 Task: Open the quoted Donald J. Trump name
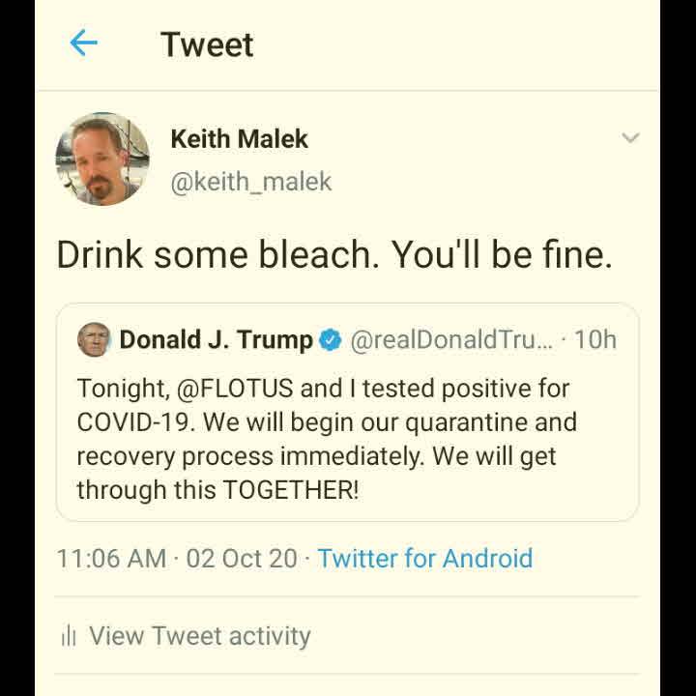point(215,339)
